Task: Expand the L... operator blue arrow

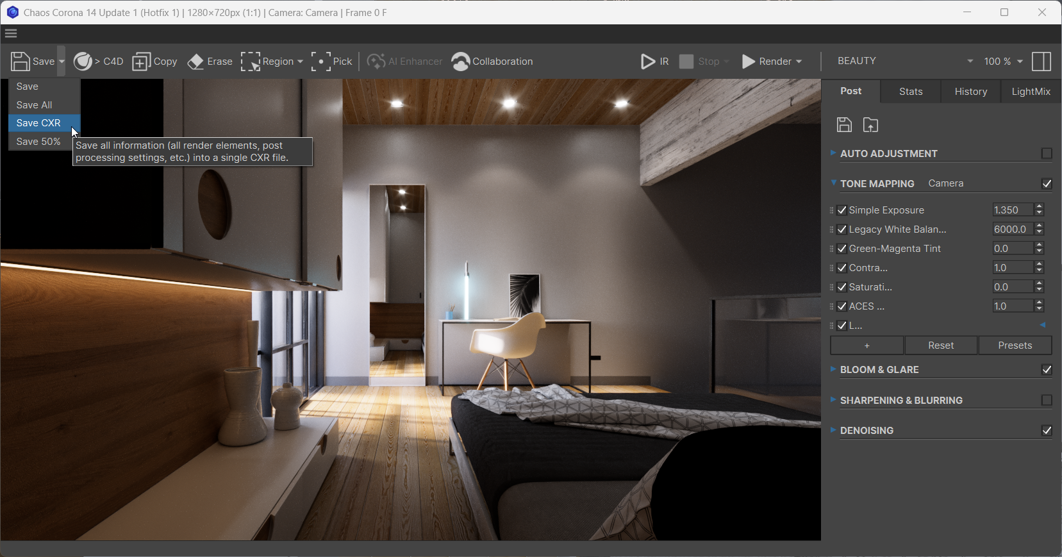Action: 1043,325
